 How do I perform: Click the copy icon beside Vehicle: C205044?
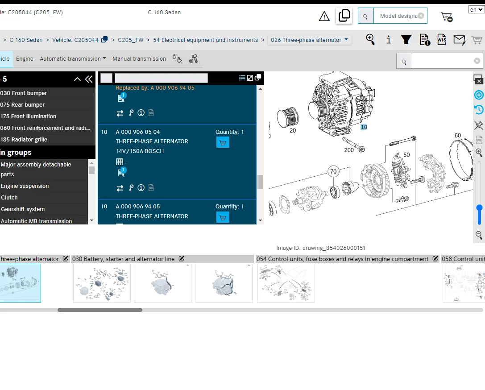coord(104,39)
